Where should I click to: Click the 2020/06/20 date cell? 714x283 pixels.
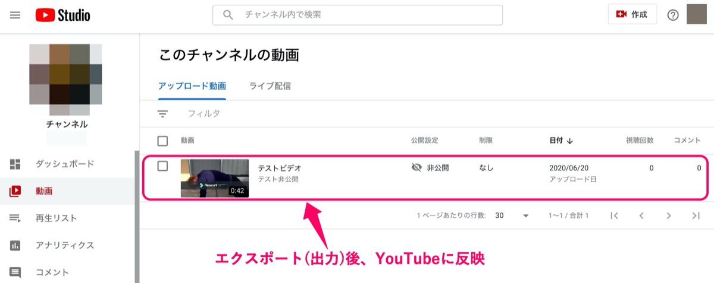[569, 168]
